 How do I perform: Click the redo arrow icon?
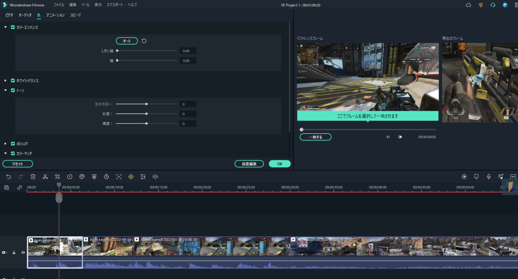coord(21,177)
